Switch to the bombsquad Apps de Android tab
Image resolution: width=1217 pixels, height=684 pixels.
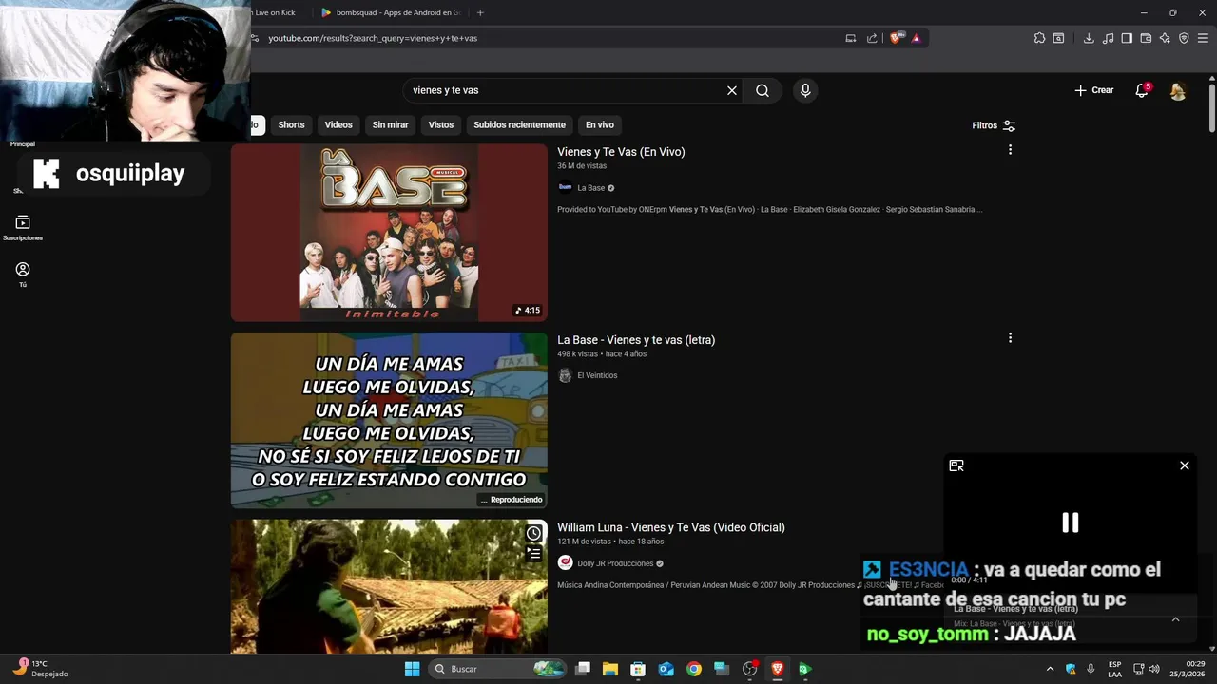[390, 12]
